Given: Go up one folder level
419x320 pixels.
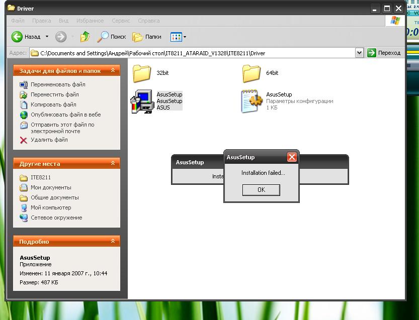Looking at the screenshot, I should coord(85,37).
